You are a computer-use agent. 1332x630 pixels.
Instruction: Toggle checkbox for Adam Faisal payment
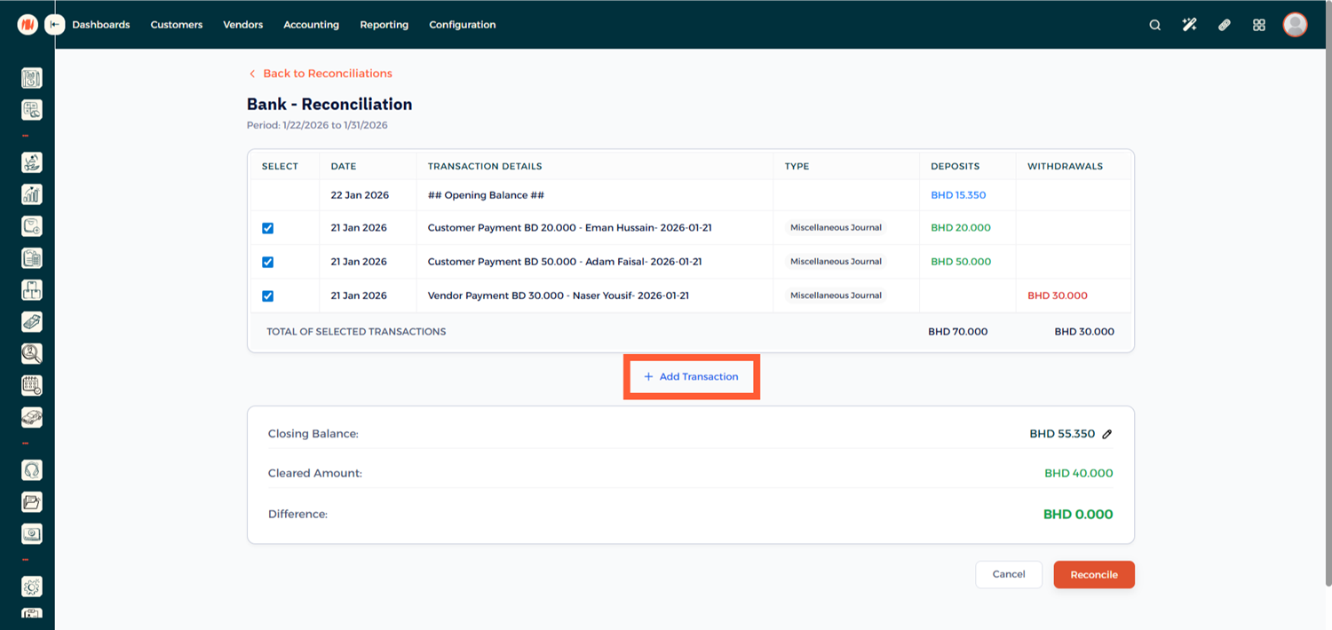point(268,262)
